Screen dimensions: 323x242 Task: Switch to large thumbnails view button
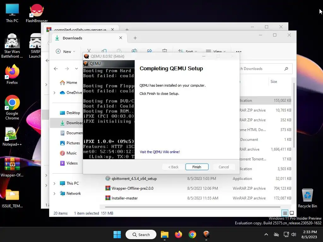(x=292, y=213)
